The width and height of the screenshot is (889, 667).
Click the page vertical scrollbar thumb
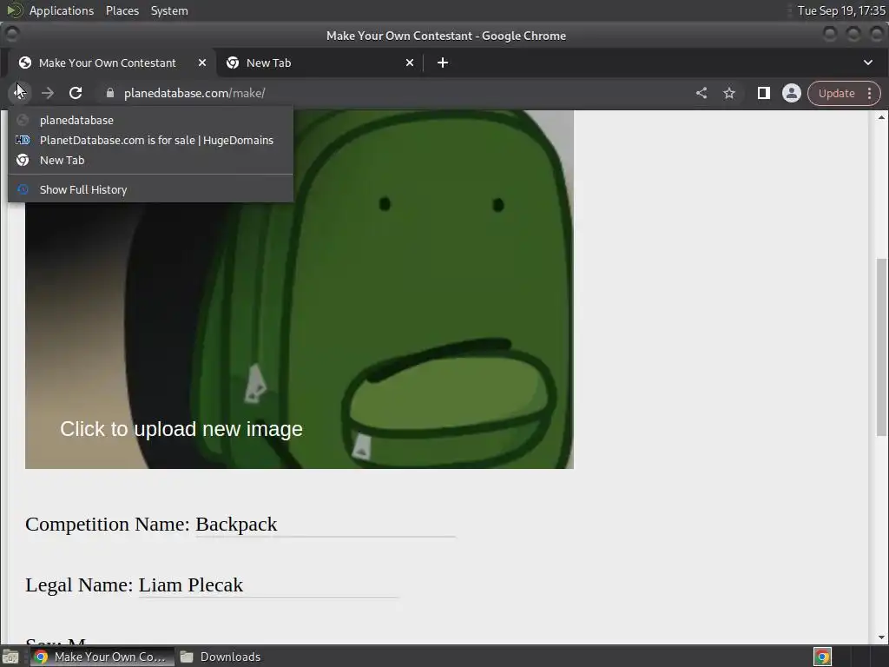881,347
